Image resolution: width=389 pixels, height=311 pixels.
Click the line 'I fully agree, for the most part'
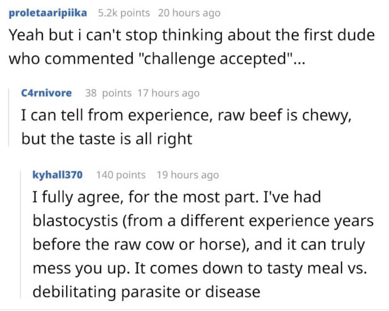(177, 197)
